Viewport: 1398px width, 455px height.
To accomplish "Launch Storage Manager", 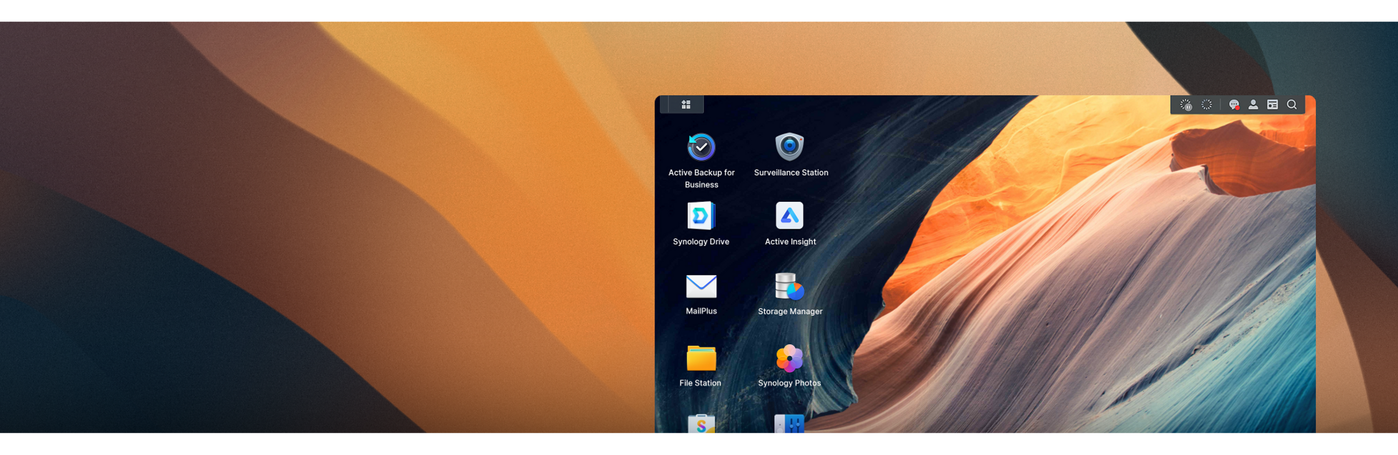I will pyautogui.click(x=790, y=286).
